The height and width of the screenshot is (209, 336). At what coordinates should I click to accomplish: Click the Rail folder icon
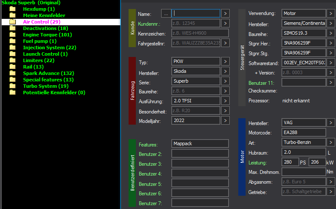13,67
